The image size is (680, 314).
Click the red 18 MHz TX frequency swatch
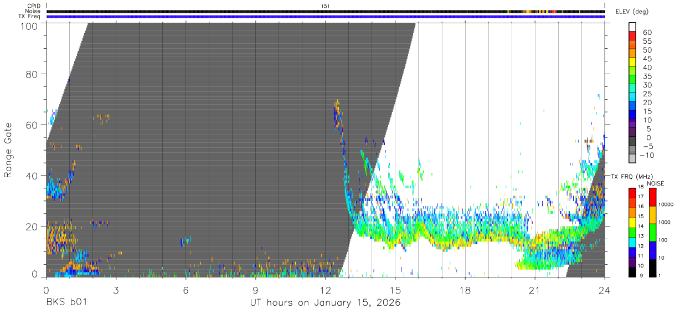pyautogui.click(x=632, y=193)
